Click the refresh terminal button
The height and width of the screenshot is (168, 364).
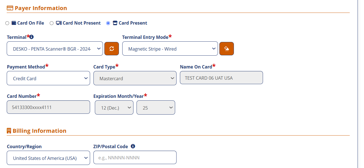pyautogui.click(x=112, y=49)
